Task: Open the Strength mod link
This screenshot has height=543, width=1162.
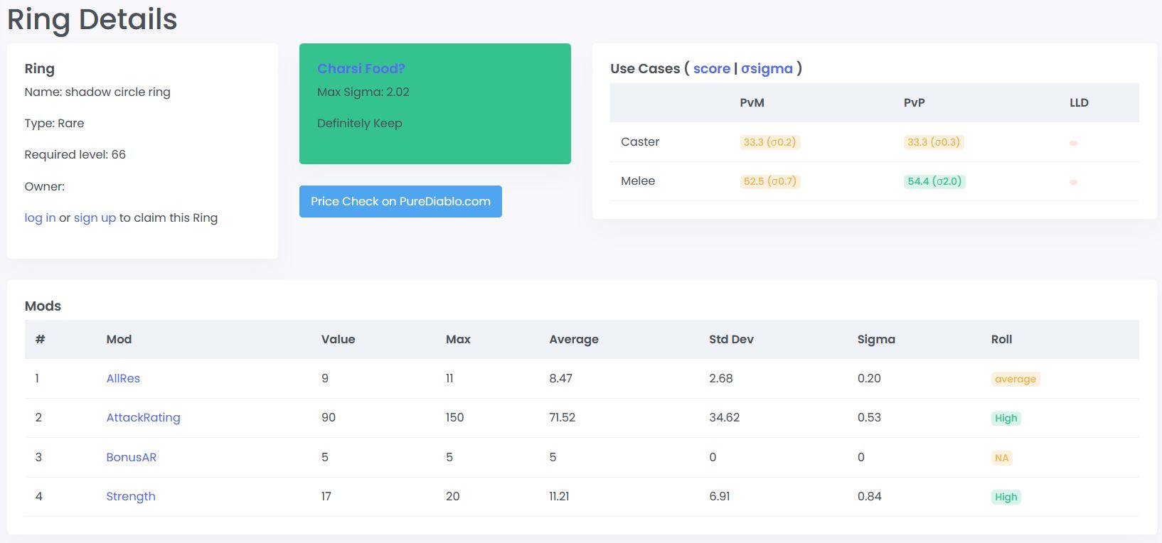Action: pyautogui.click(x=131, y=496)
